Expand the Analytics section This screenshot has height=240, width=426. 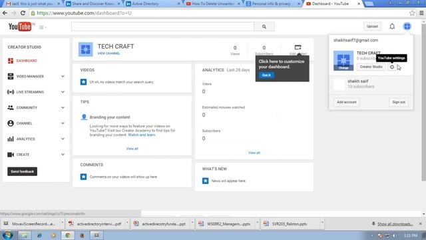63,139
